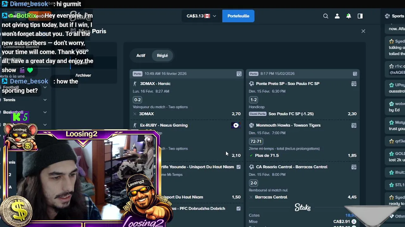Viewport: 405px width, 227px height.
Task: Click the Demi Perte badge
Action: pos(258,114)
